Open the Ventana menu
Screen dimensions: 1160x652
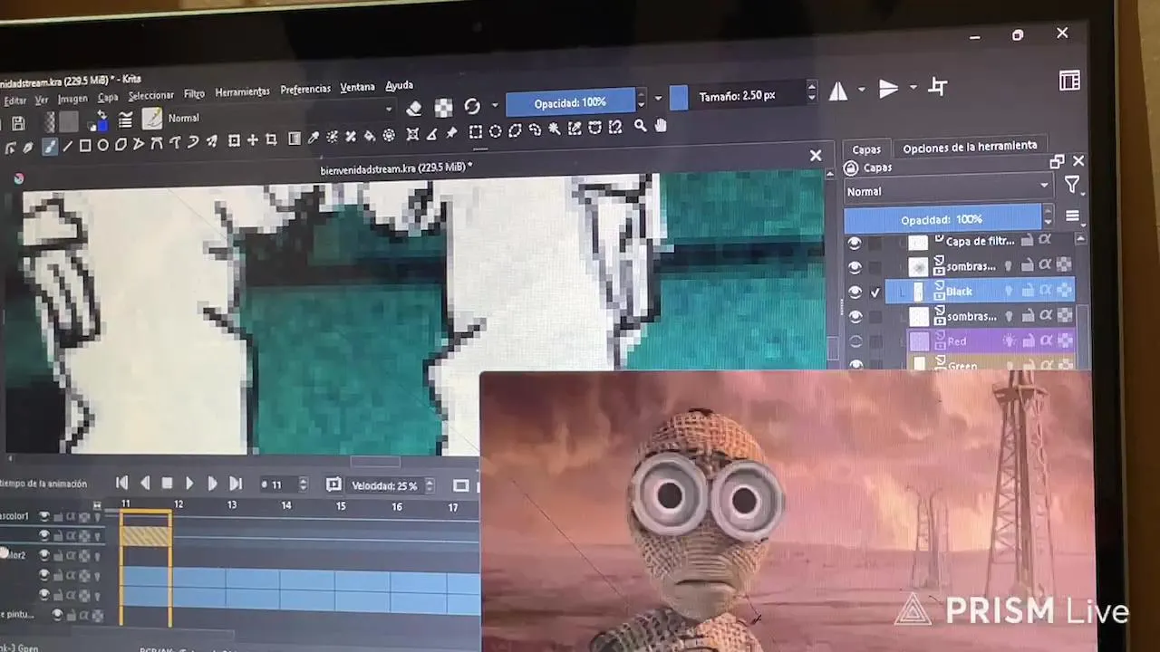(x=357, y=87)
